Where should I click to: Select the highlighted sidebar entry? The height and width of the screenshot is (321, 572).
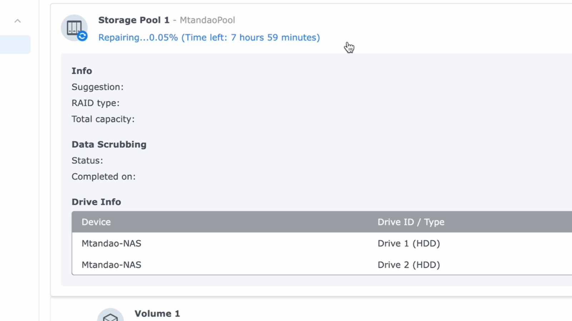pos(14,44)
